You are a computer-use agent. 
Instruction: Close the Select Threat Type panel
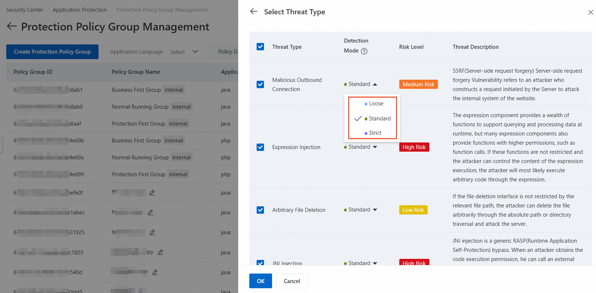point(590,12)
